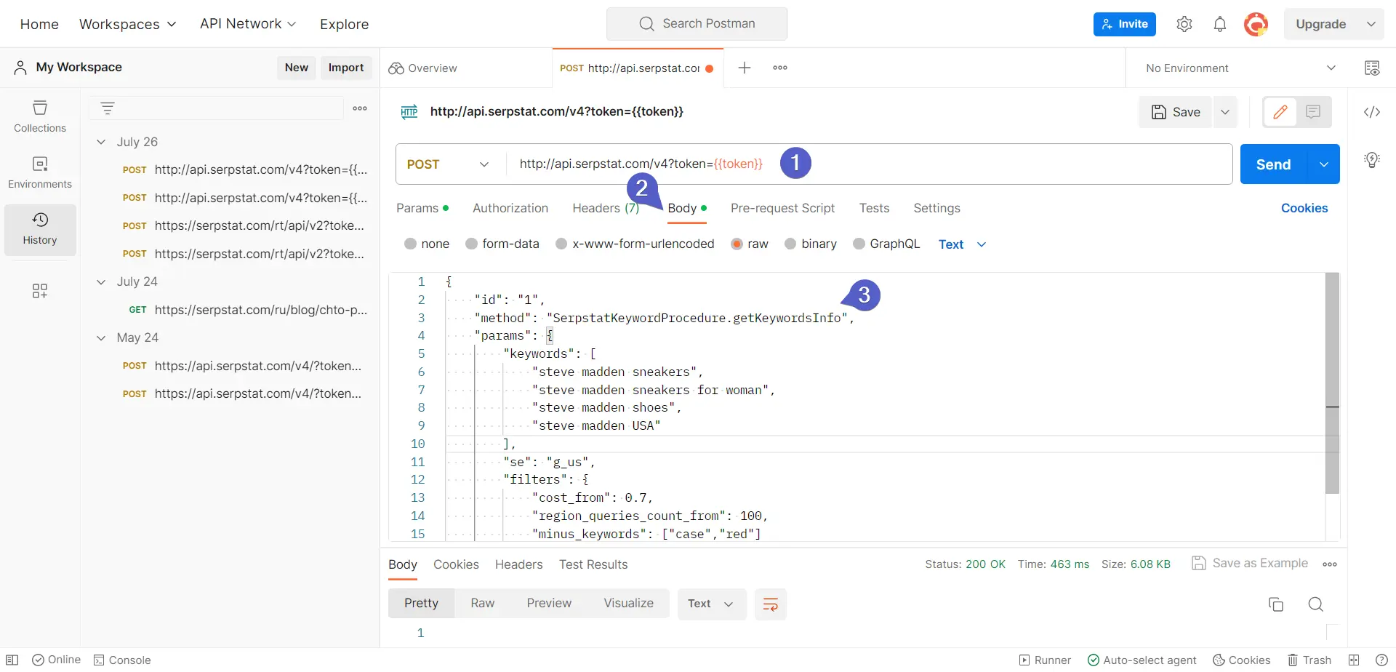Open the tab options ellipsis next to plus
The image size is (1396, 672).
(x=780, y=68)
